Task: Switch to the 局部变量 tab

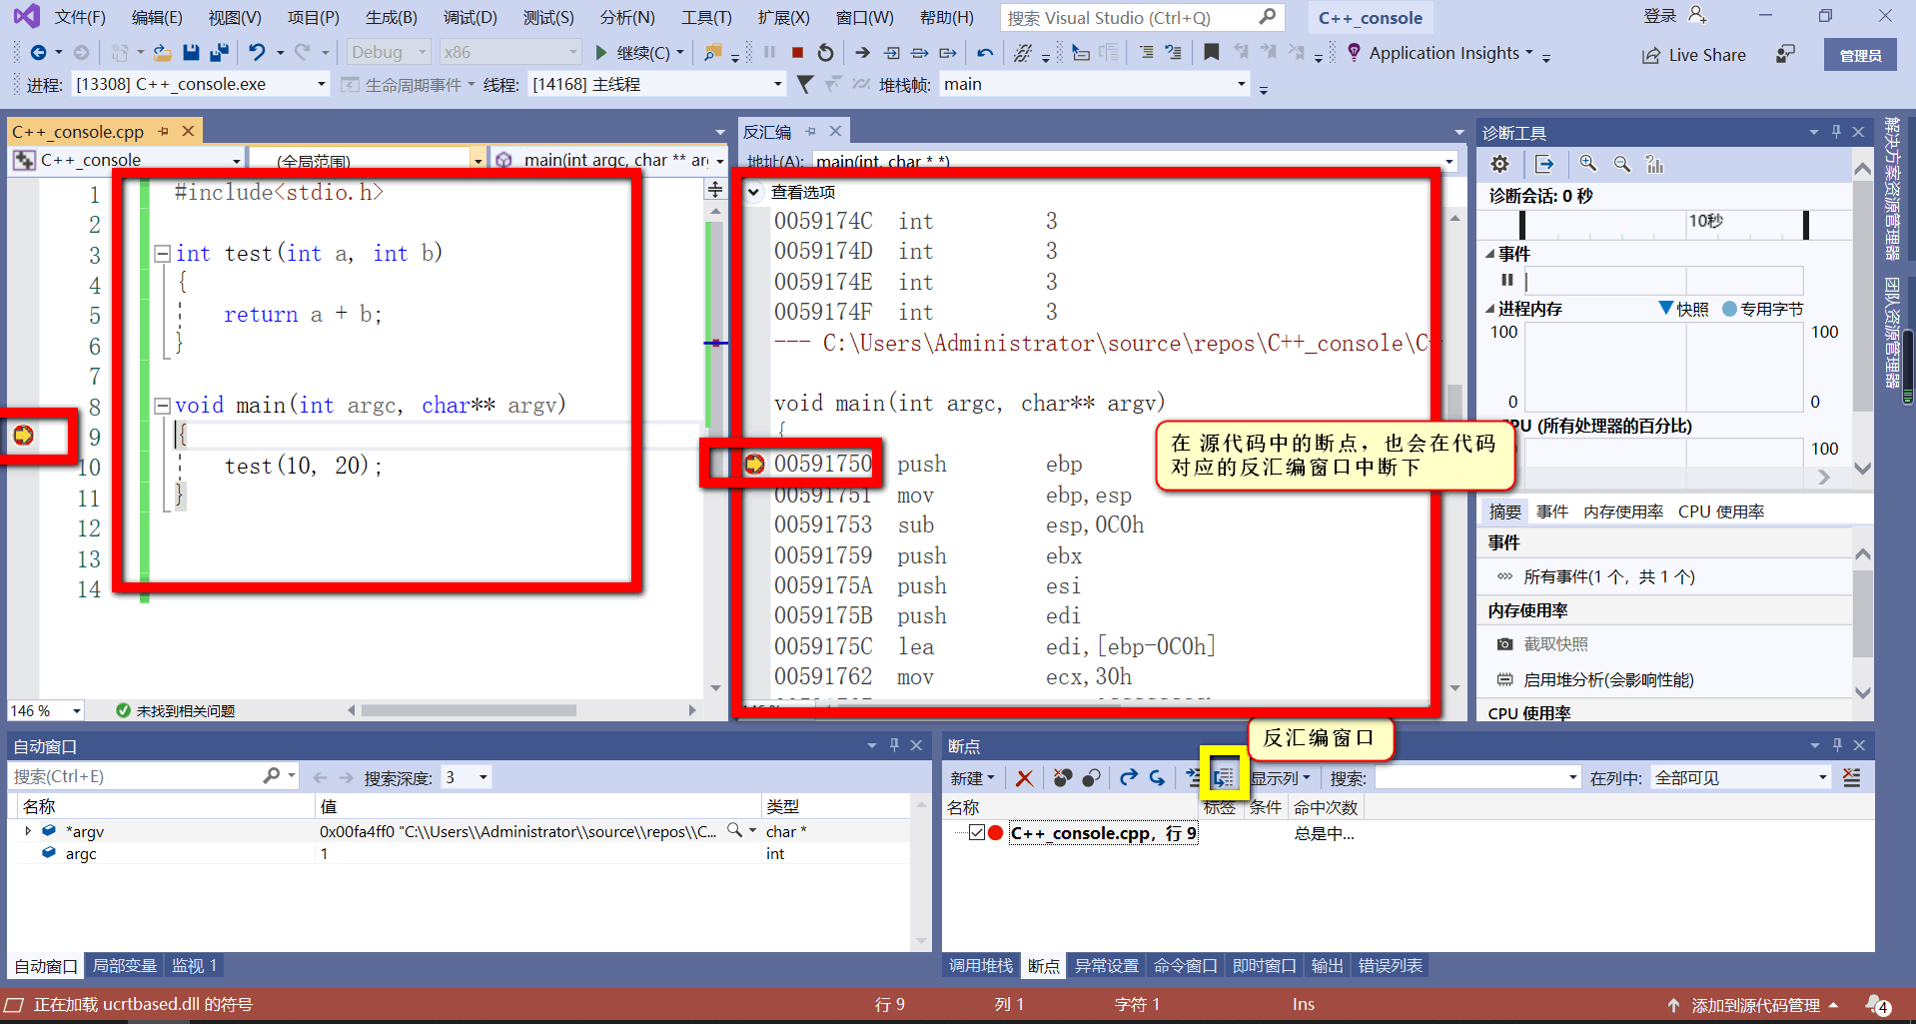Action: (125, 966)
